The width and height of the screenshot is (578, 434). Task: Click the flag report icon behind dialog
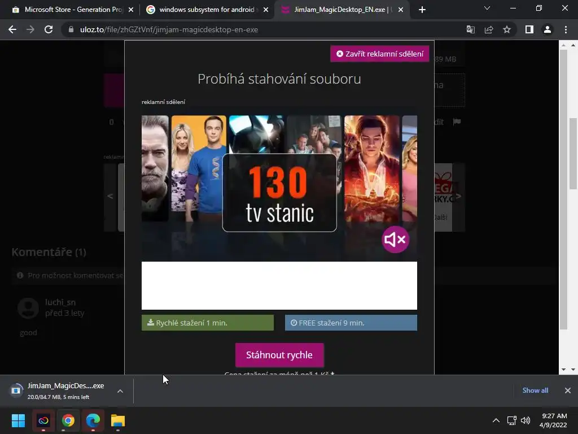pyautogui.click(x=457, y=122)
